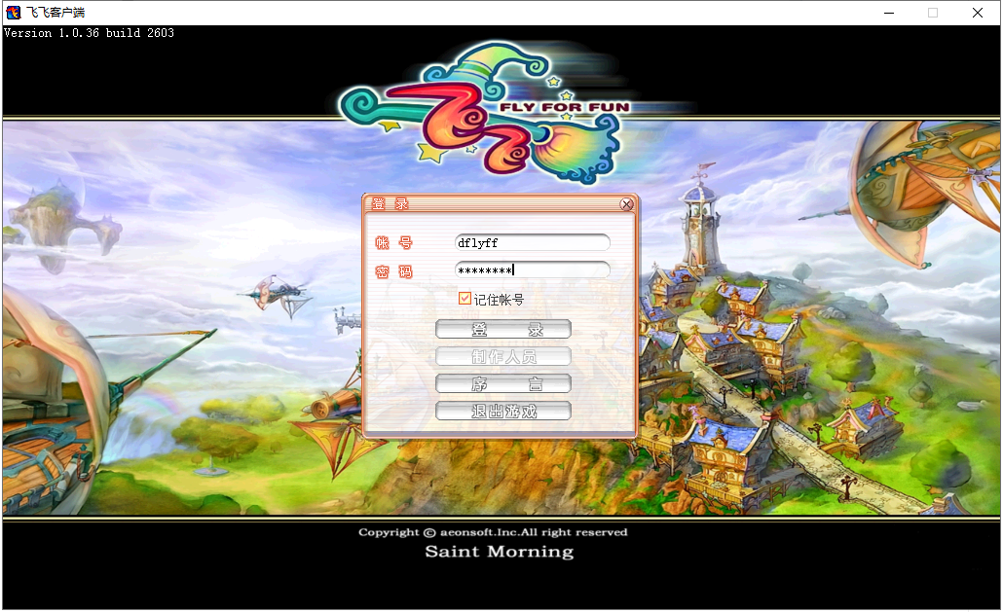1003x612 pixels.
Task: Close the 飞飞客户端 window
Action: click(x=978, y=13)
